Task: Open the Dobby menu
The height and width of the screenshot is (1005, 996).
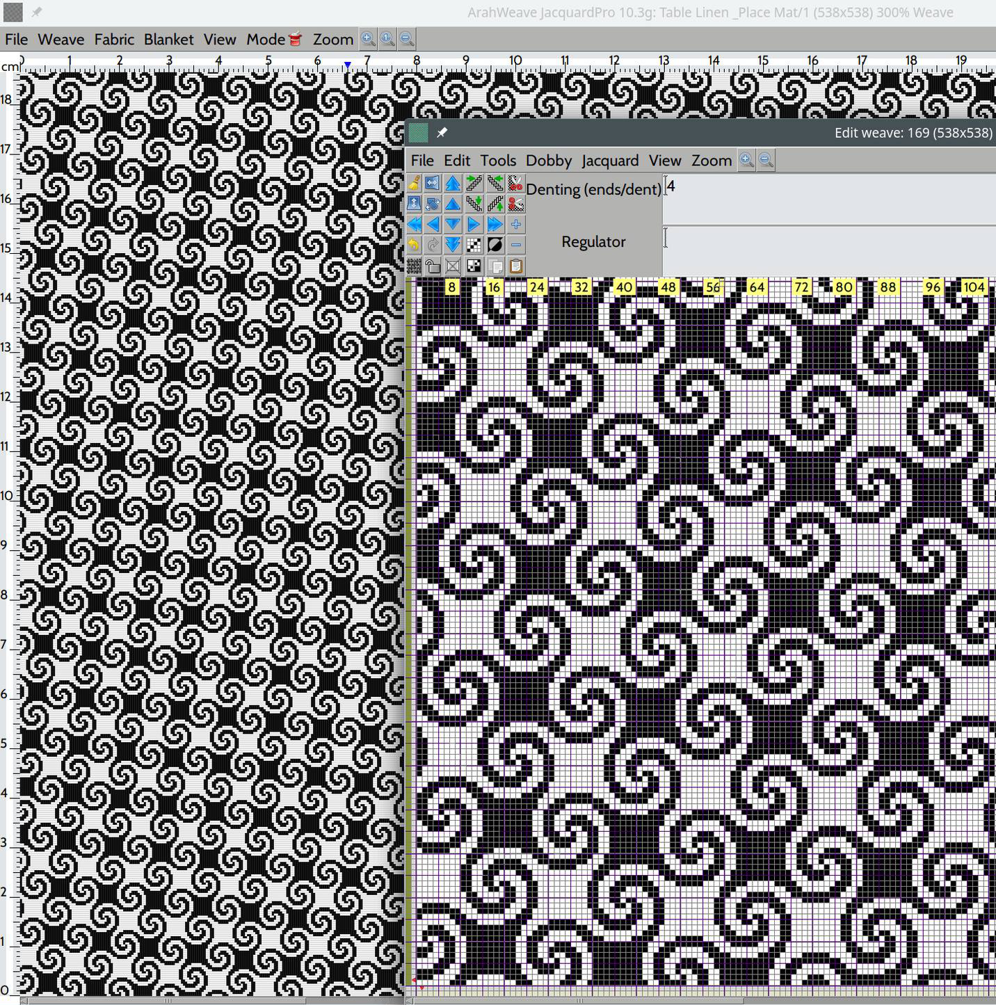Action: 549,161
